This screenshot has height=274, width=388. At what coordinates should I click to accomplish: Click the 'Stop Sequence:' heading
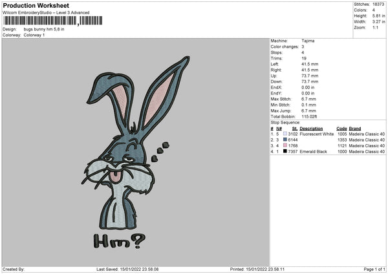285,123
